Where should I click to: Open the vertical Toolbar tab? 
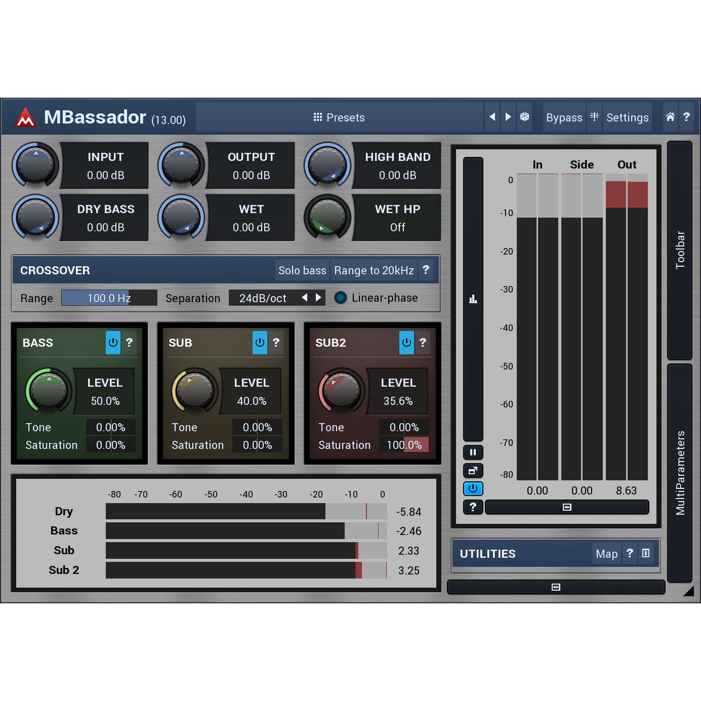(680, 250)
